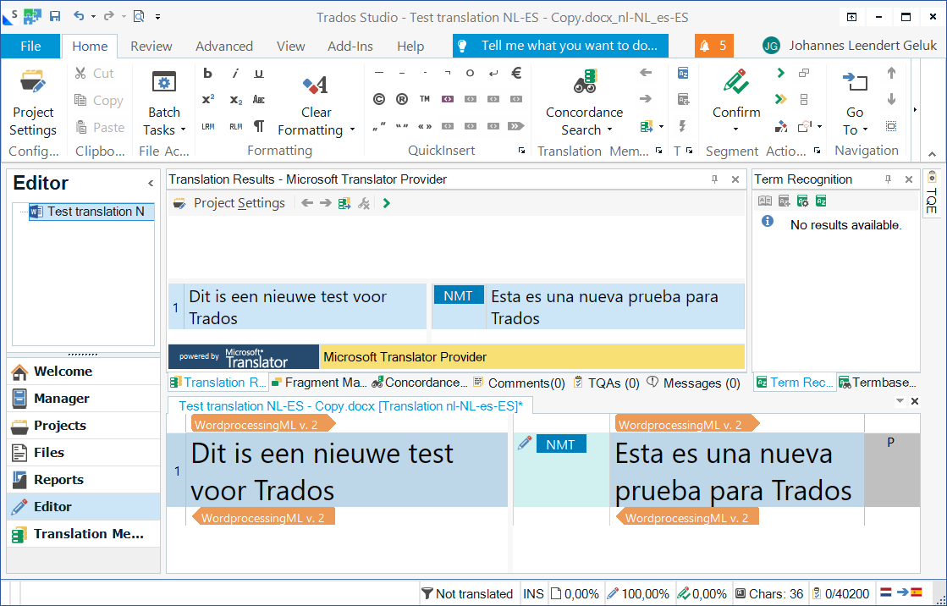Click the Undo arrow in quick access toolbar
This screenshot has width=947, height=606.
point(79,16)
